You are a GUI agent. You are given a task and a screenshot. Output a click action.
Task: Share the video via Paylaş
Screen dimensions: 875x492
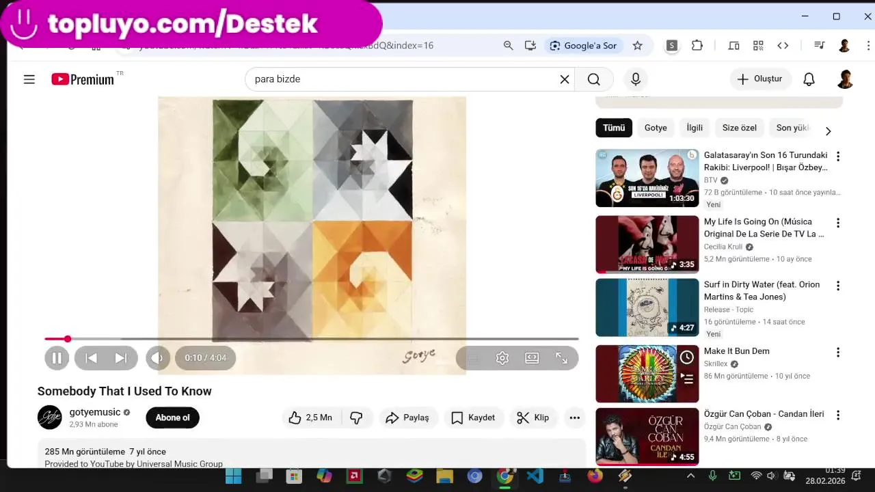pyautogui.click(x=407, y=418)
